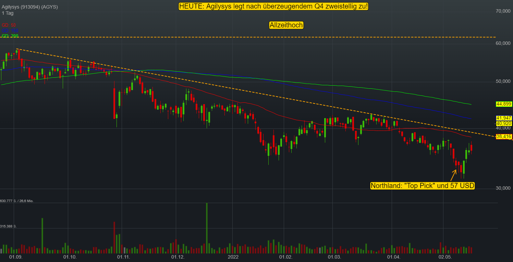Image resolution: width=513 pixels, height=262 pixels.
Task: Click the 01.04. date axis label
Action: (393, 257)
